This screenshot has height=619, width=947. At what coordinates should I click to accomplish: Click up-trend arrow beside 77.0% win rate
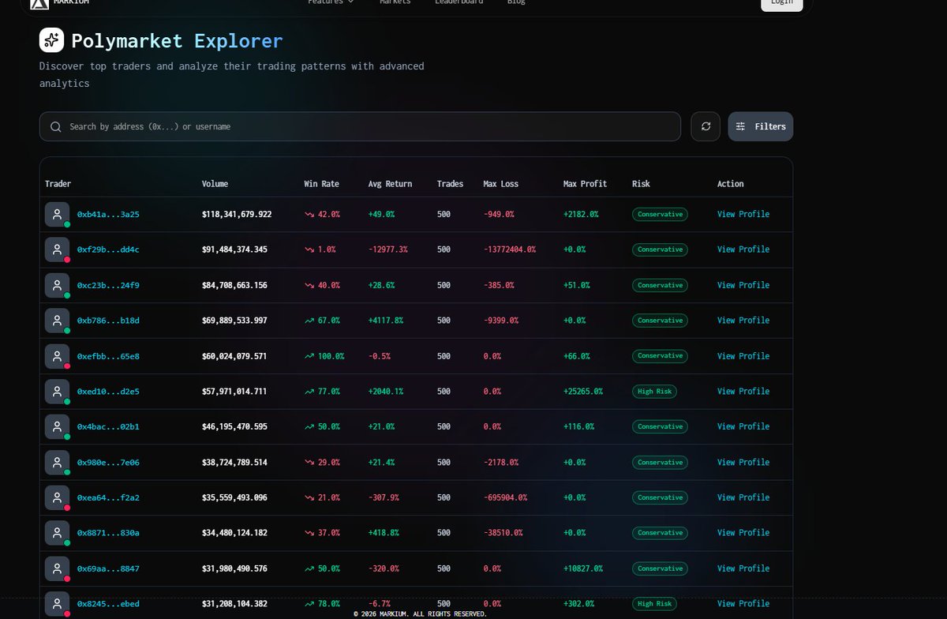click(x=309, y=392)
